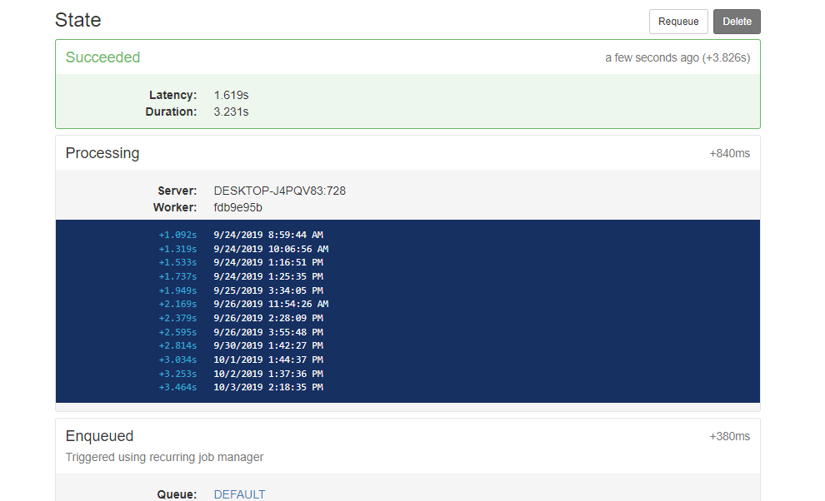Viewport: 825px width, 501px height.
Task: Click the +2.595s console time offset
Action: pyautogui.click(x=177, y=332)
